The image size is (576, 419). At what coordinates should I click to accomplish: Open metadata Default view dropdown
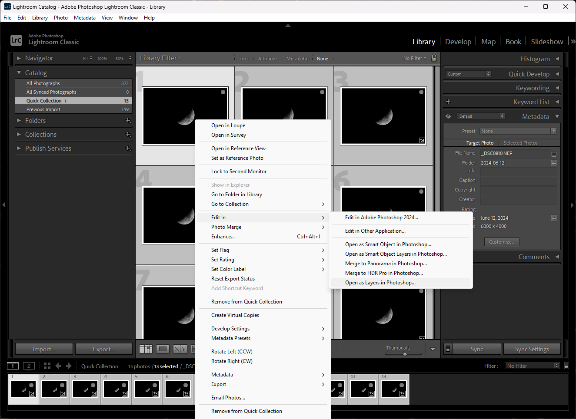(x=481, y=116)
